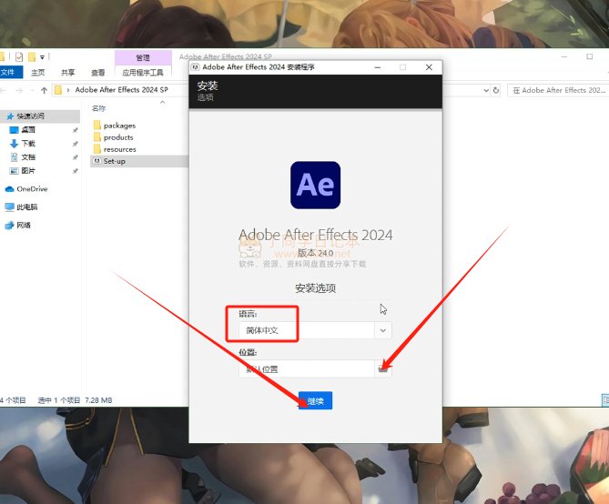Open the products folder in Explorer

(114, 137)
